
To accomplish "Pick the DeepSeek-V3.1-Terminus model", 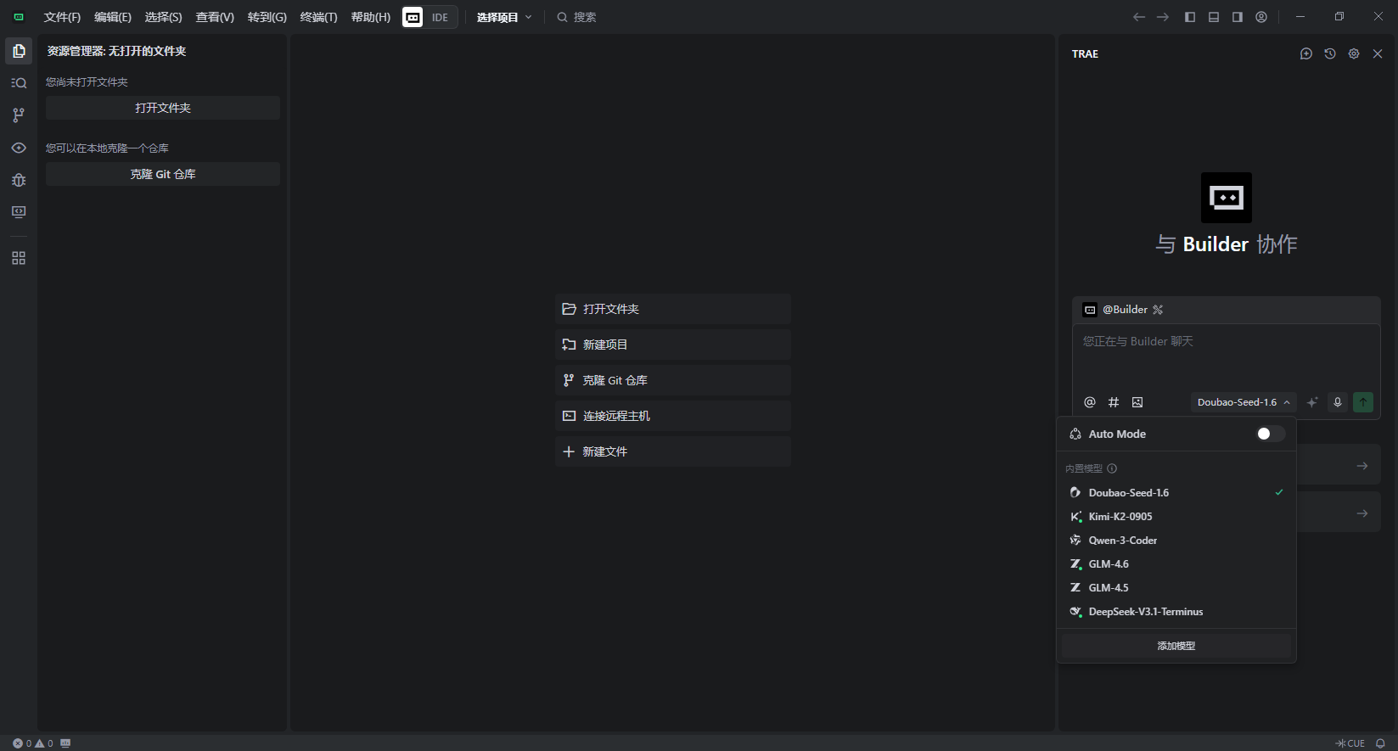I will (1176, 612).
